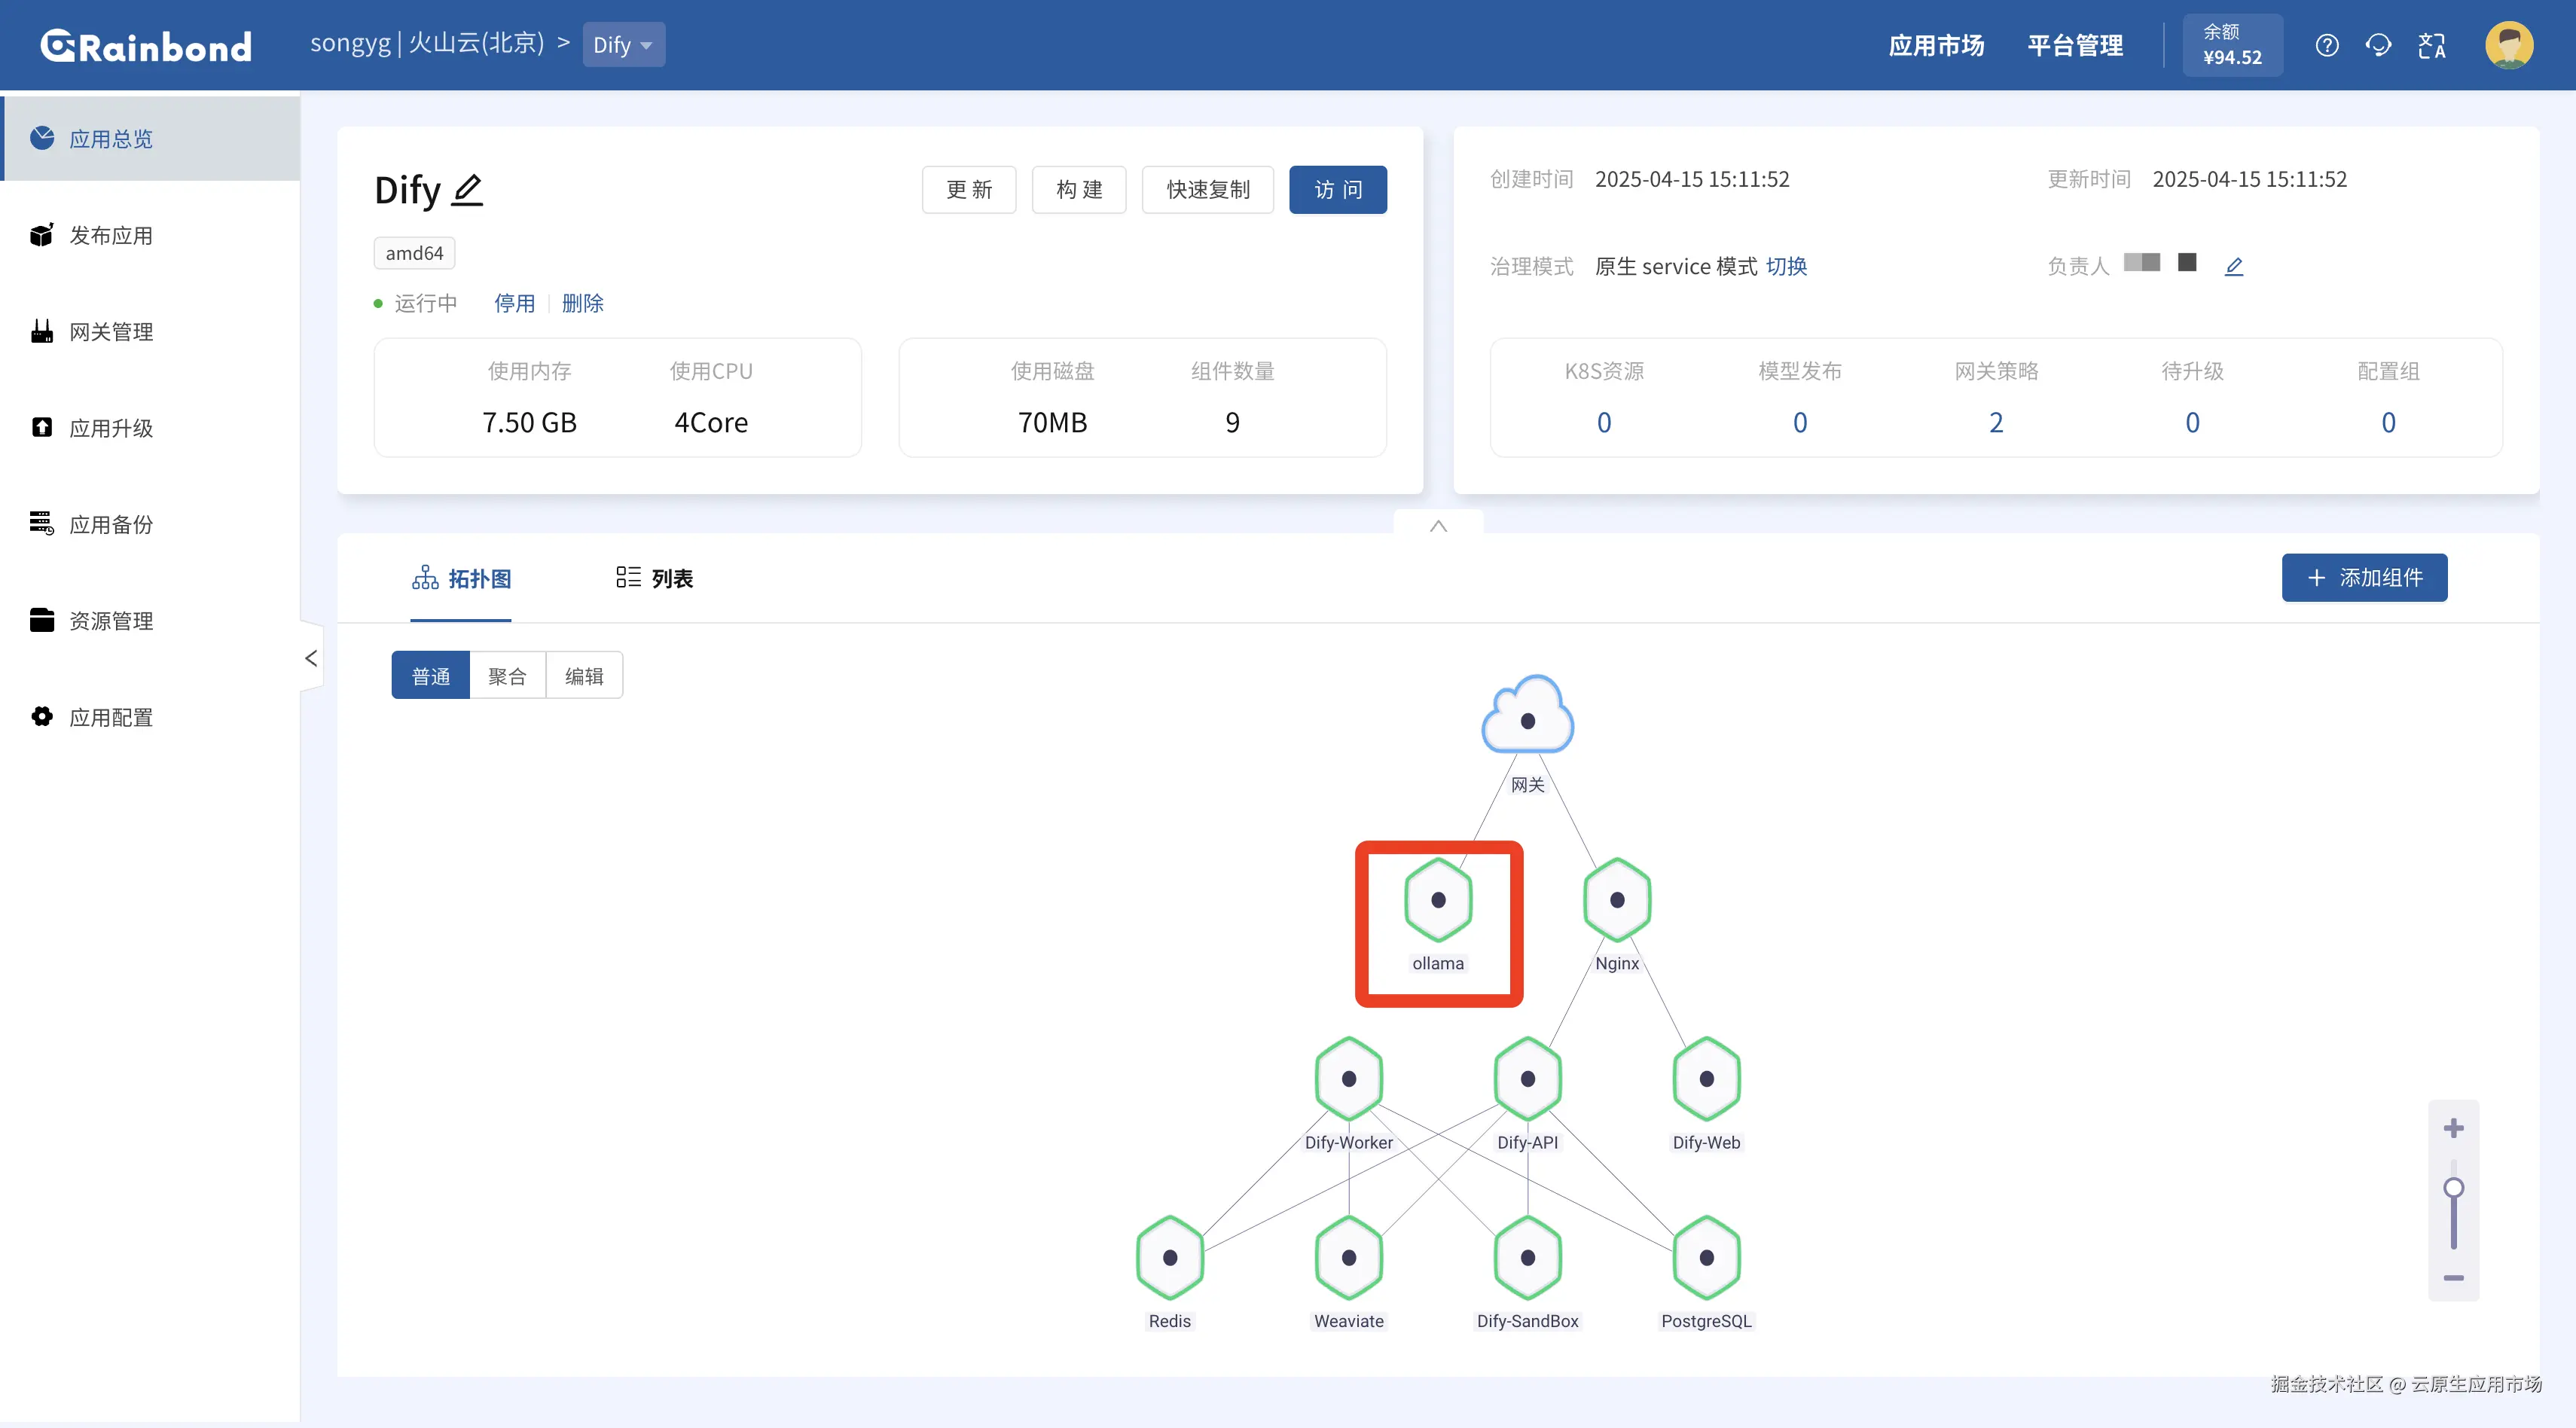Viewport: 2576px width, 1428px height.
Task: Collapse the overview panel with up chevron
Action: tap(1438, 525)
